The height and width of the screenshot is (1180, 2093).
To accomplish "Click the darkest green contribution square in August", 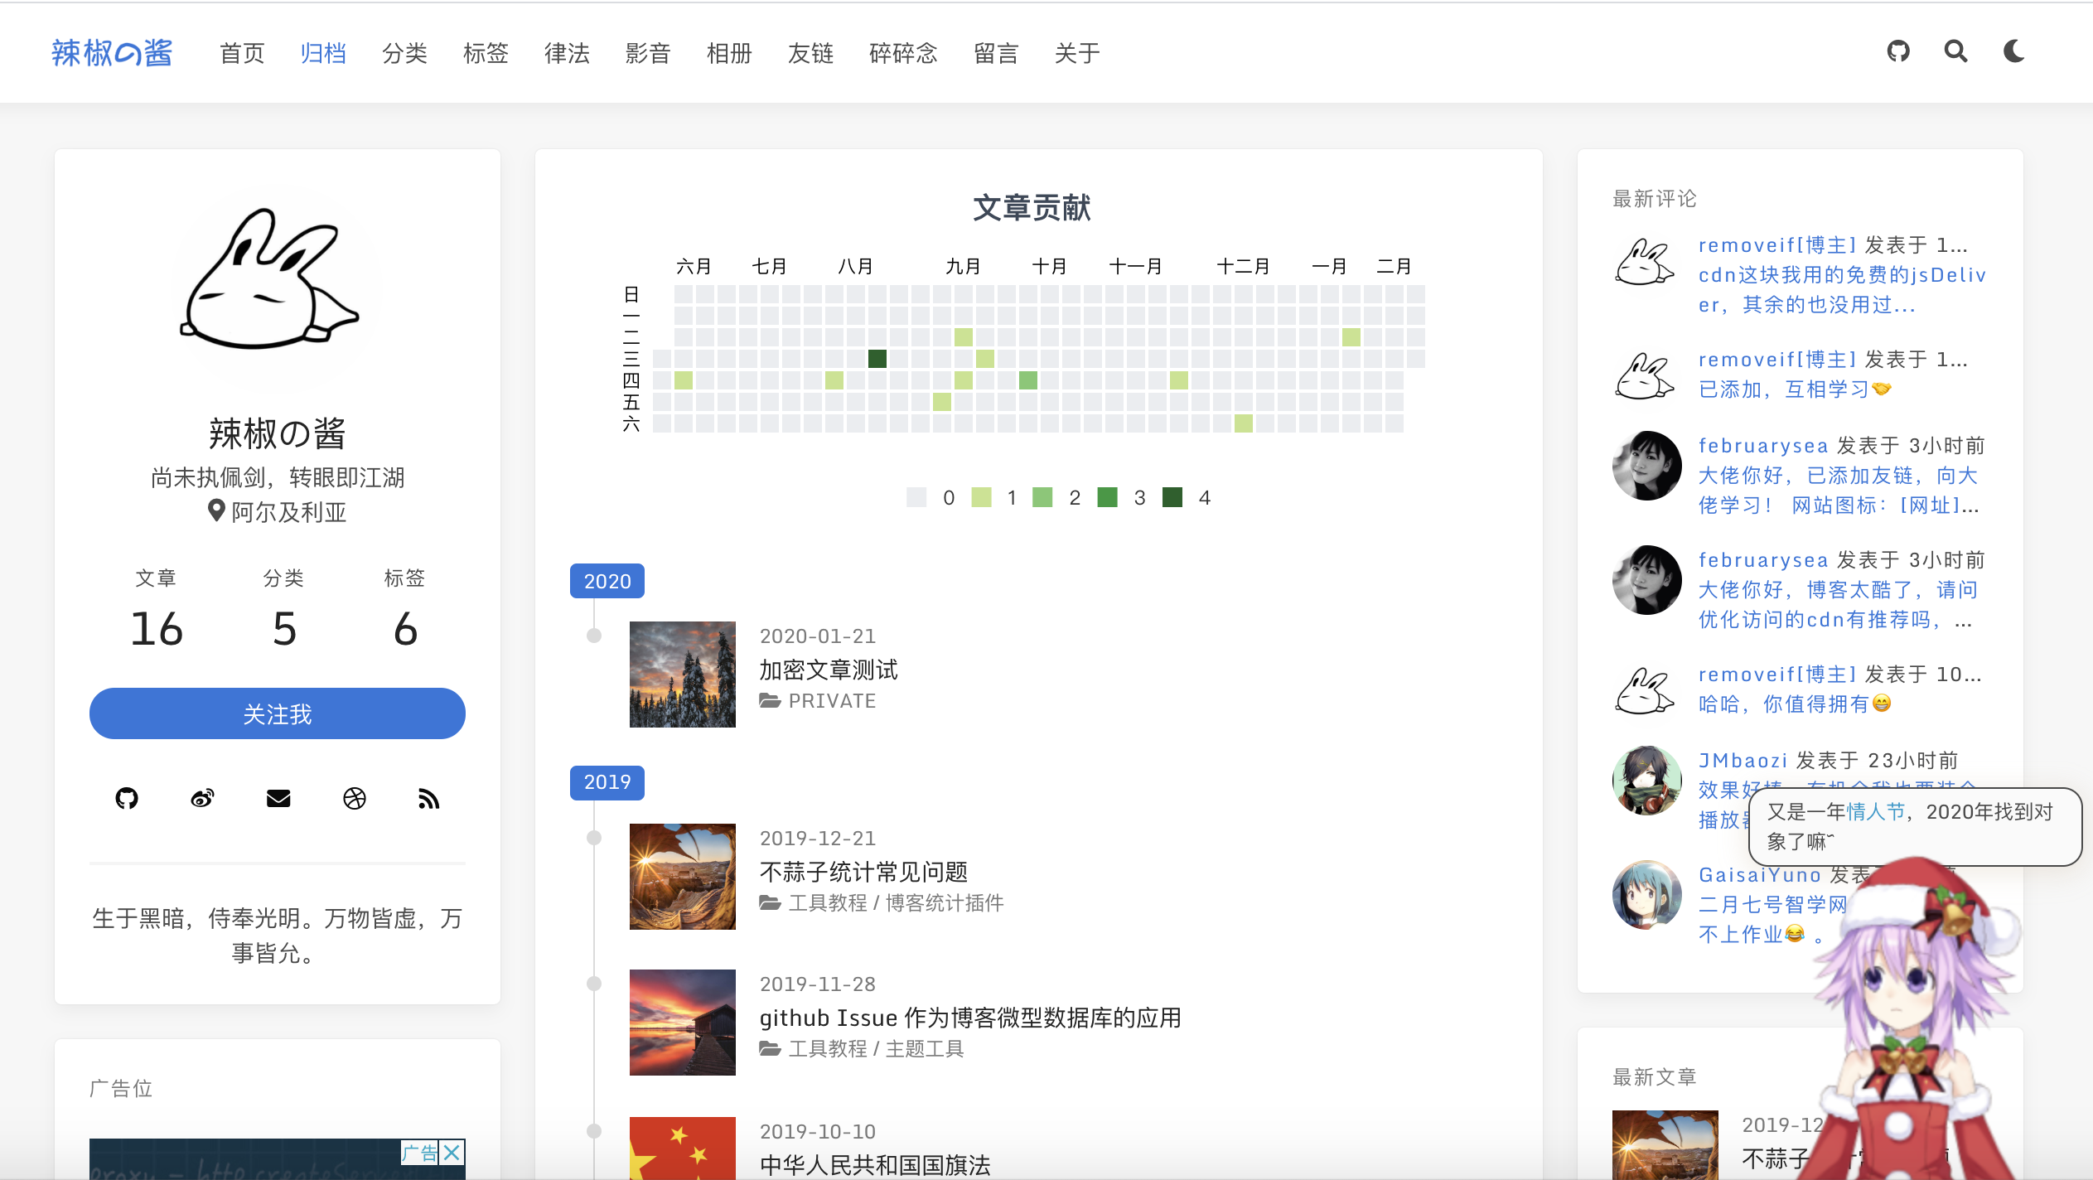I will pos(877,359).
